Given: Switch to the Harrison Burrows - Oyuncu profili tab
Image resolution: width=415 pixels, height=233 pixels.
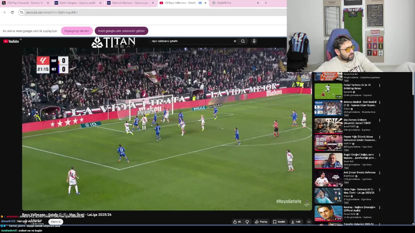Looking at the screenshot, I should (x=130, y=3).
